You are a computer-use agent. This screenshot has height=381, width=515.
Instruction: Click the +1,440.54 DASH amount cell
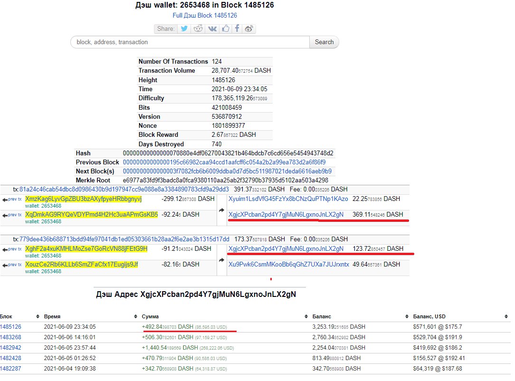pyautogui.click(x=188, y=347)
